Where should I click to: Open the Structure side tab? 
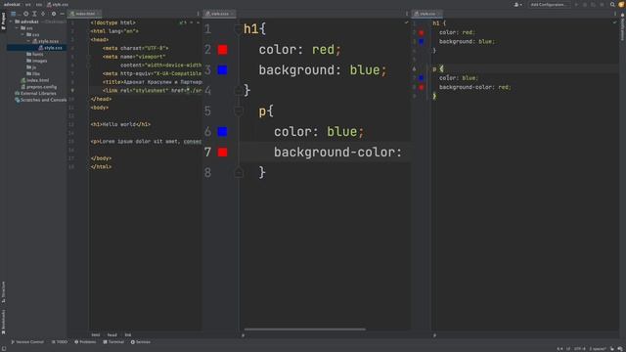coord(3,292)
